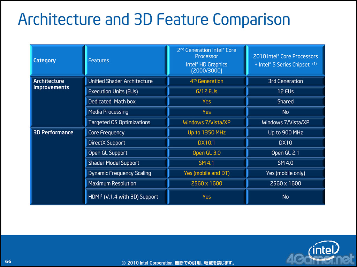
Task: Select the white '2560 x 1600' value
Action: pyautogui.click(x=286, y=183)
